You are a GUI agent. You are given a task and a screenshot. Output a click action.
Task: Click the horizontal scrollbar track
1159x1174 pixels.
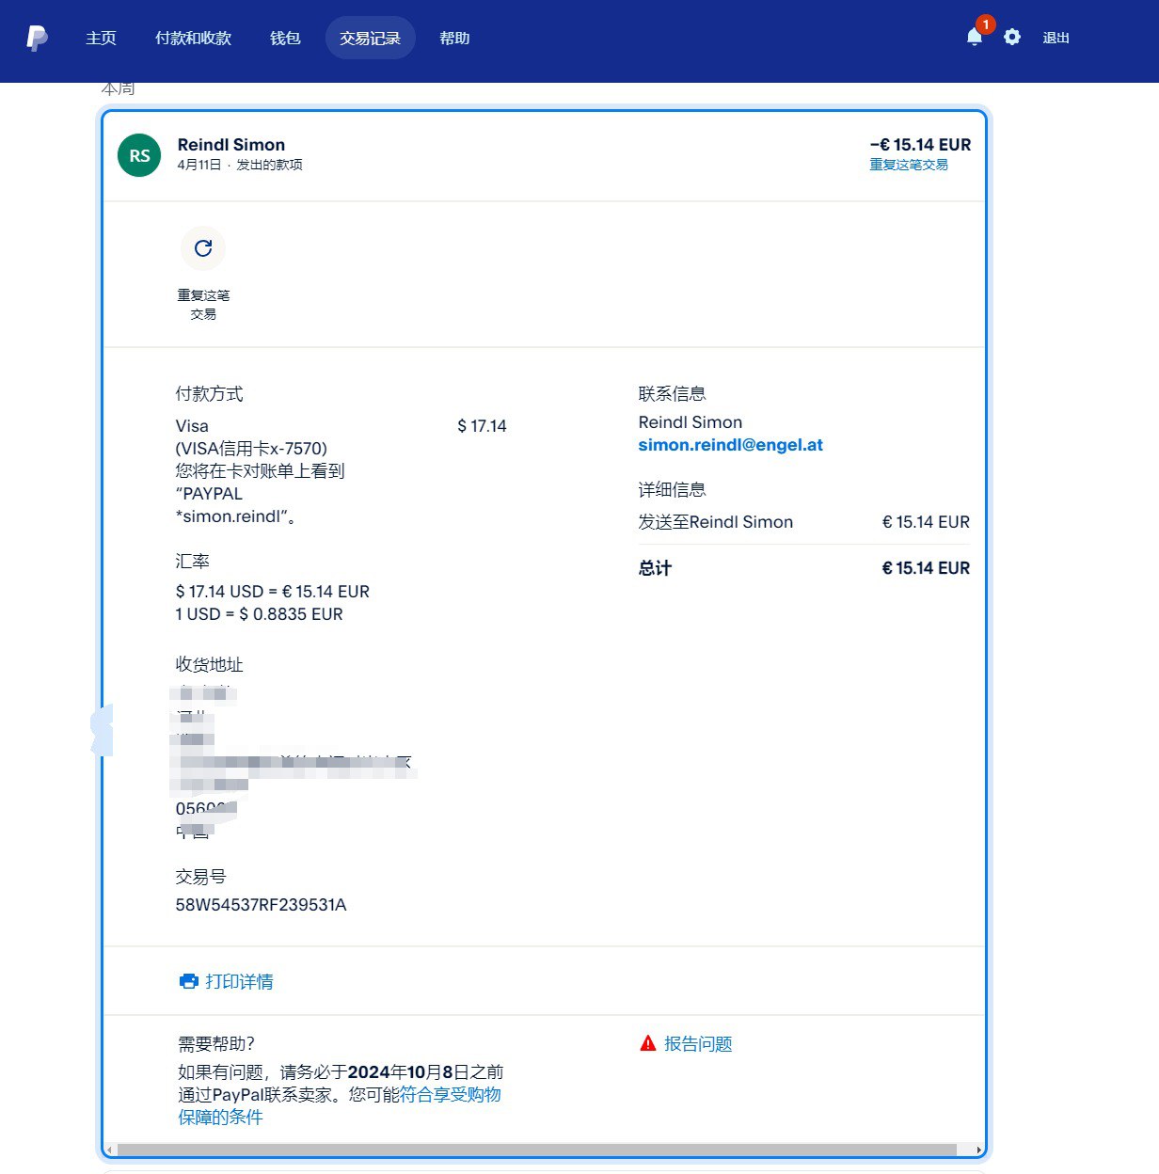[x=536, y=1150]
